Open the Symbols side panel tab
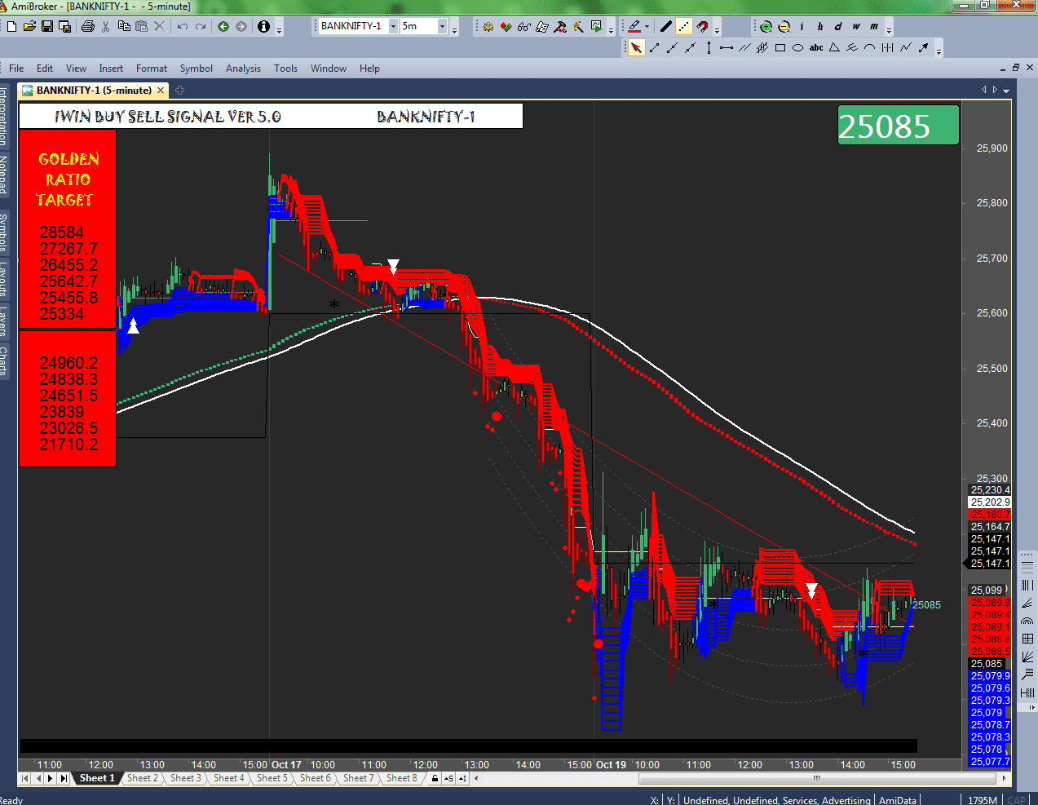This screenshot has width=1038, height=805. point(4,232)
